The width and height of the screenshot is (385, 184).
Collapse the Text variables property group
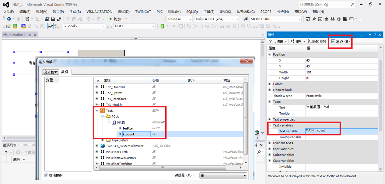tap(269, 125)
